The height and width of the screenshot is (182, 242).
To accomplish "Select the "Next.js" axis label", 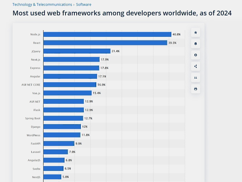I will tap(36, 59).
